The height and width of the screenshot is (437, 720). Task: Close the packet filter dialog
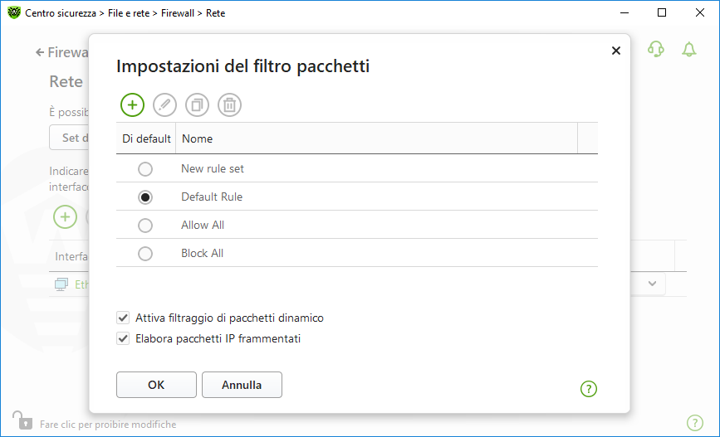(x=615, y=51)
